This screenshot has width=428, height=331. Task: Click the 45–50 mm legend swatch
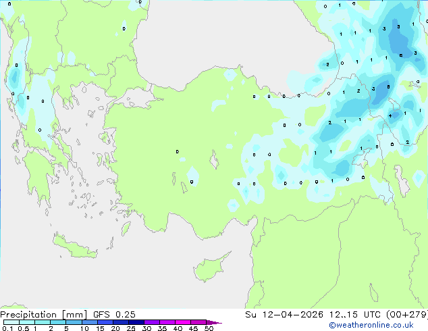pos(198,322)
